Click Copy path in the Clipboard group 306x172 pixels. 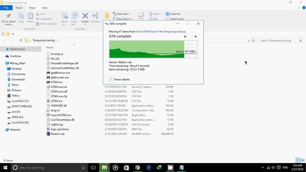(44, 19)
